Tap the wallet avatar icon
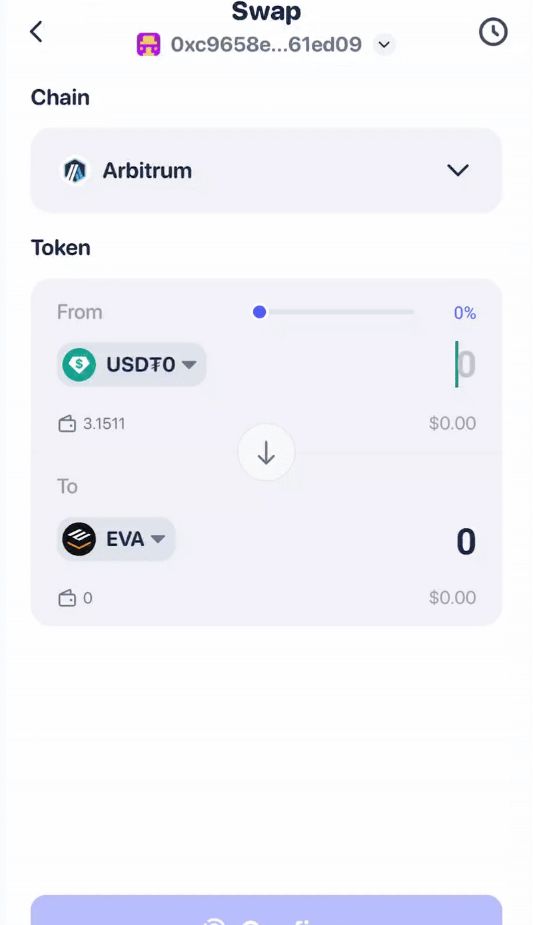The width and height of the screenshot is (533, 925). pyautogui.click(x=149, y=45)
